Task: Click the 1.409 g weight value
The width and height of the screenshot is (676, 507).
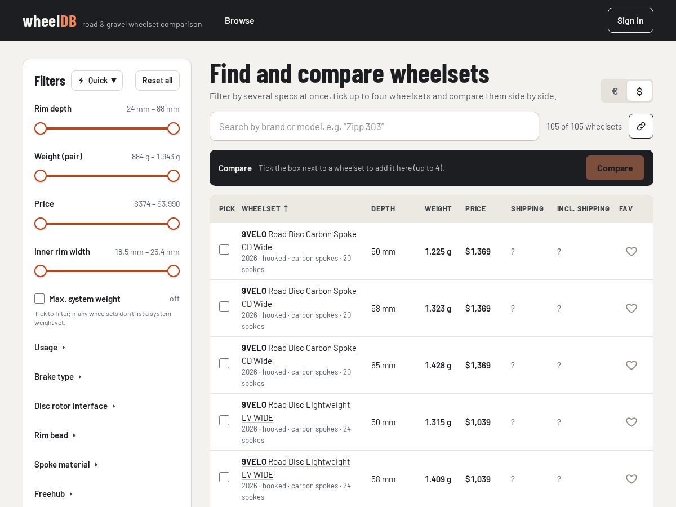Action: coord(438,479)
